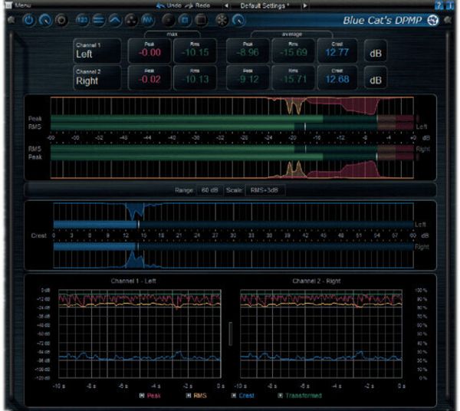Click the Left channel Peak level meter bar
Viewport: 460px width, 411px height.
232,119
